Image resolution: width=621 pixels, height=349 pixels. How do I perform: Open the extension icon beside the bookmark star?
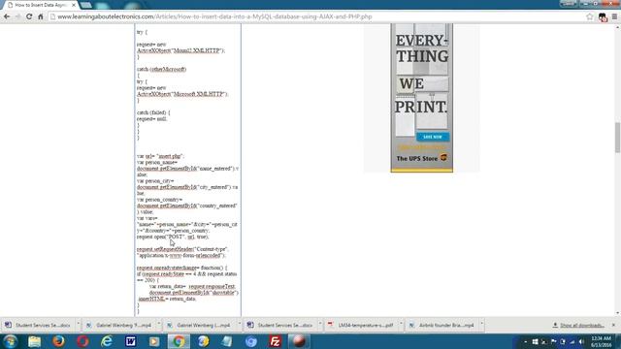click(x=603, y=17)
